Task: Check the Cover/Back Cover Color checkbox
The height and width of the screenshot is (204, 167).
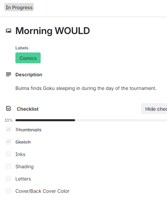Action: tap(9, 191)
